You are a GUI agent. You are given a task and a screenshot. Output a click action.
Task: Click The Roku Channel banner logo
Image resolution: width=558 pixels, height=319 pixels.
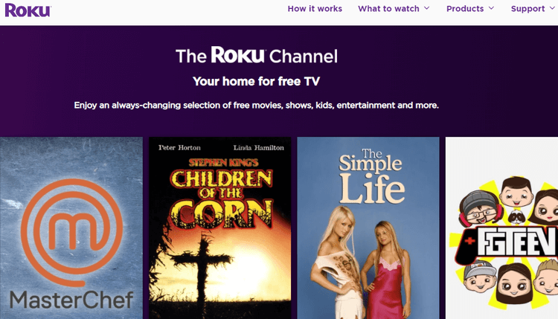click(x=256, y=56)
